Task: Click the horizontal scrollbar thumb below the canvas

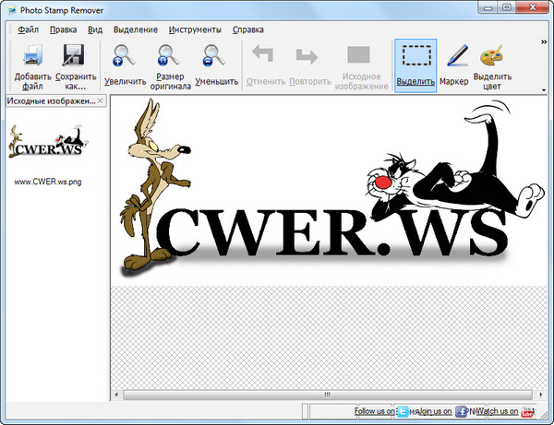Action: tap(326, 395)
